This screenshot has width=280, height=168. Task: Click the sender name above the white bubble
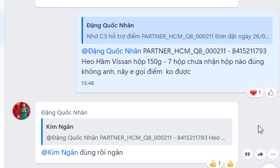tap(64, 112)
